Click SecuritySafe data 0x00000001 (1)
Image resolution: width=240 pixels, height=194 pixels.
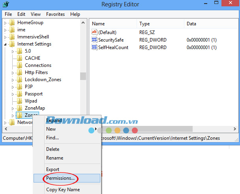(x=202, y=40)
